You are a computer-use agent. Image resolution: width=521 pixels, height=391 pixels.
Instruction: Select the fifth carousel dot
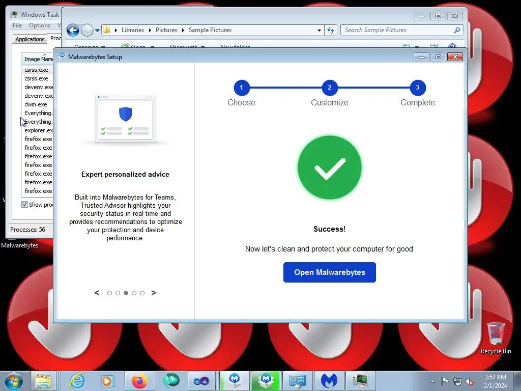[x=142, y=293]
